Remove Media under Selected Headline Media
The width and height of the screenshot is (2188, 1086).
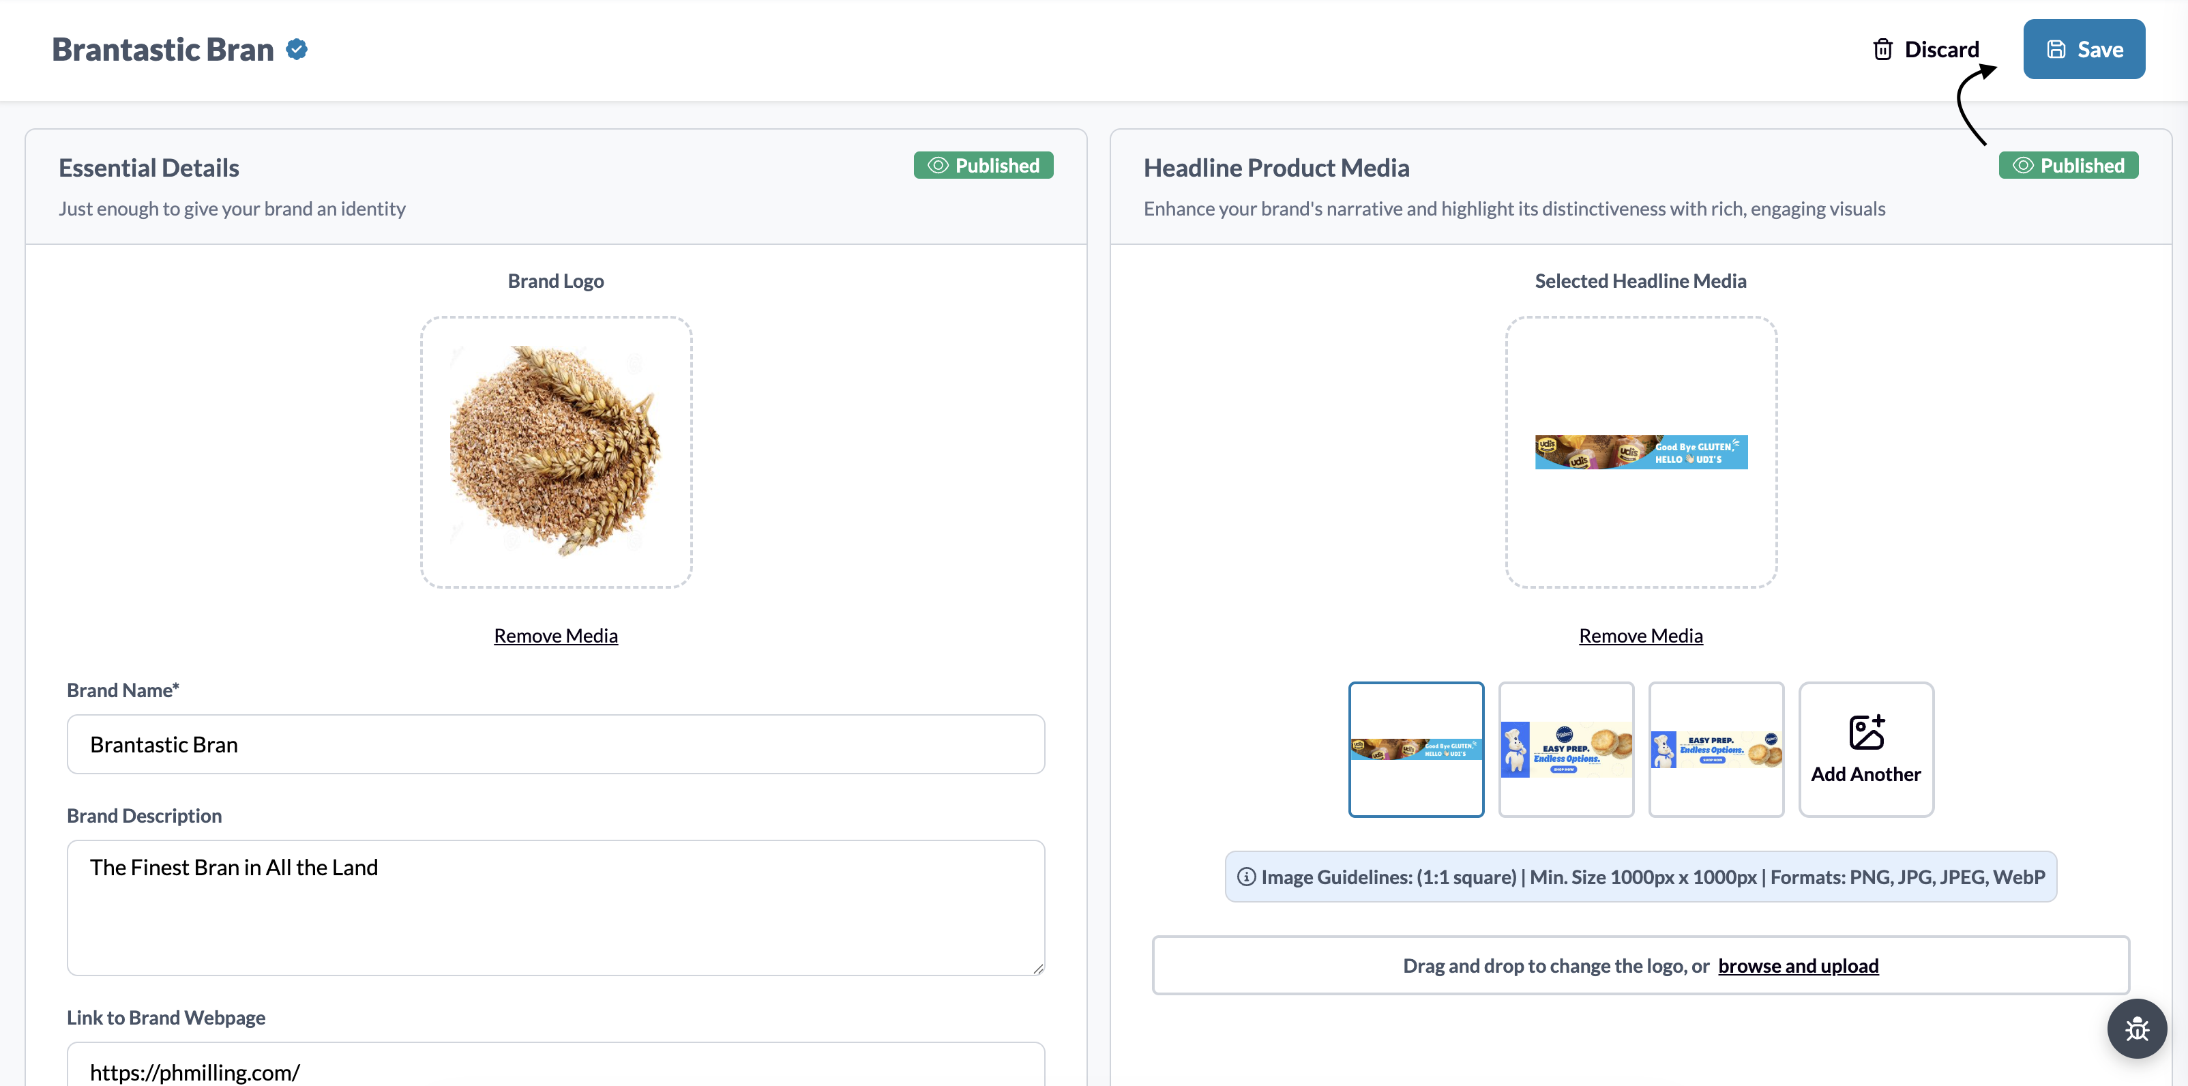point(1640,636)
